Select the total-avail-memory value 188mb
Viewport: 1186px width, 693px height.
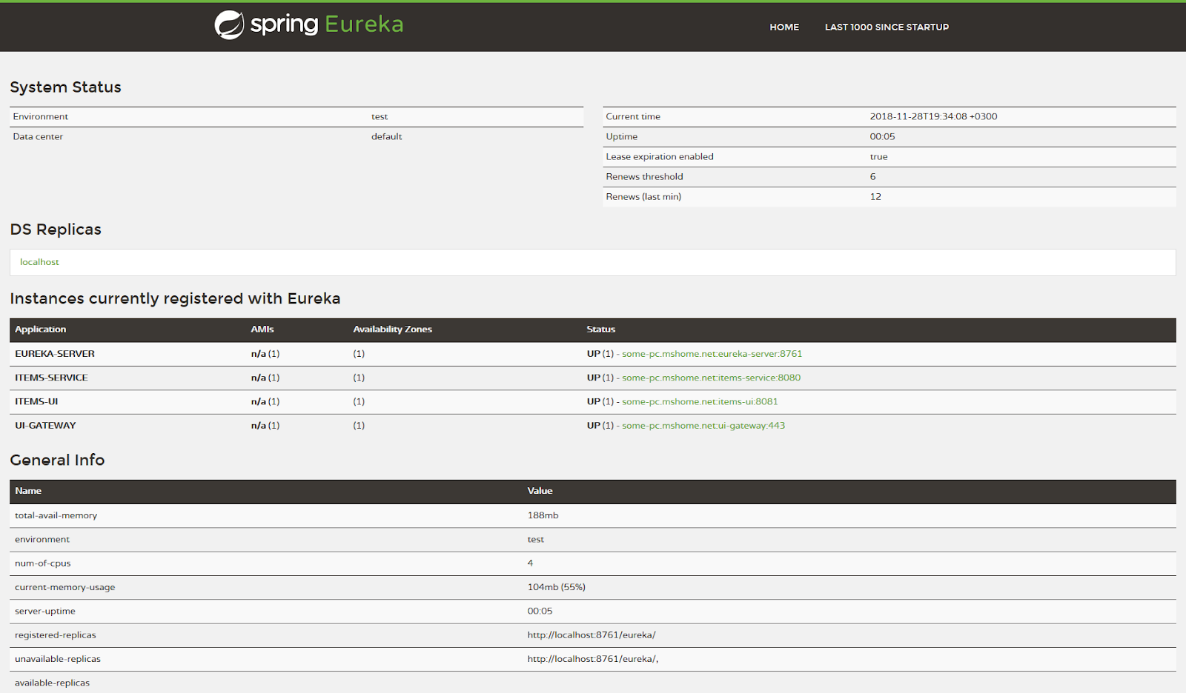click(x=543, y=515)
